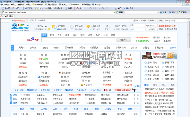Click the +Add site link
Viewport: 190px width, 117px height.
click(x=138, y=86)
